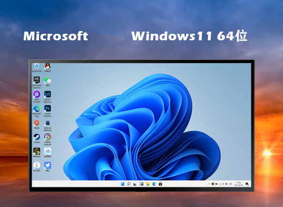283x207 pixels.
Task: Open the Microsoft Edge desktop shortcut
Action: point(36,111)
